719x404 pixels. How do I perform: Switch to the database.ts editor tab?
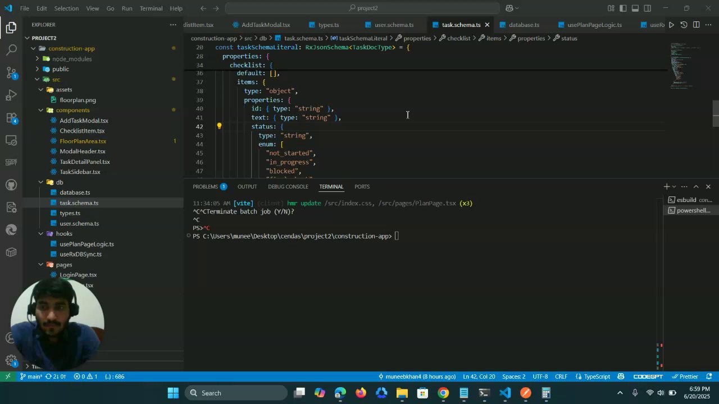pyautogui.click(x=524, y=25)
